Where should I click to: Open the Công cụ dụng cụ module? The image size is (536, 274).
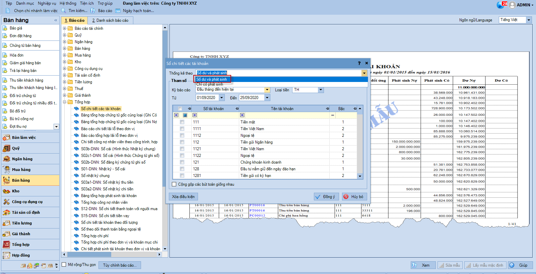[30, 202]
